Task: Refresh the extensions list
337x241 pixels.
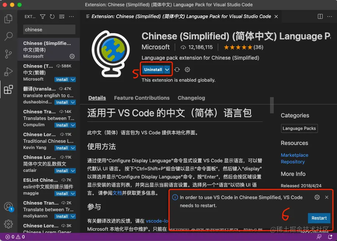Action: pos(52,17)
